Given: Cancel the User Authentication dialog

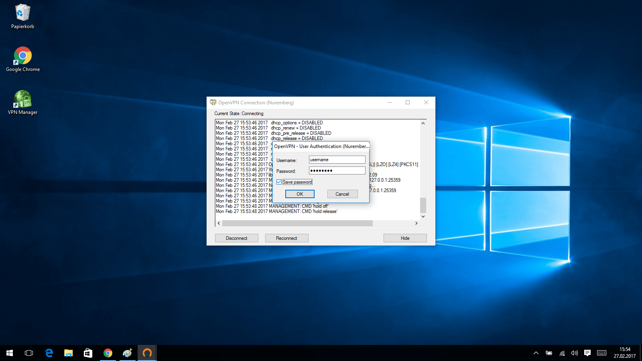Looking at the screenshot, I should (x=342, y=194).
